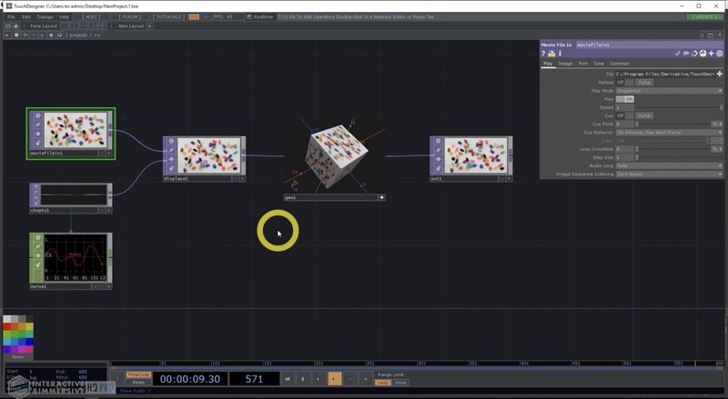
Task: Click the Python language icon in parameter header
Action: click(x=703, y=54)
